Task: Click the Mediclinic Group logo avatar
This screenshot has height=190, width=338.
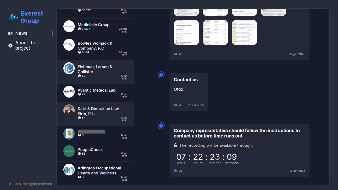Action: pos(69,26)
